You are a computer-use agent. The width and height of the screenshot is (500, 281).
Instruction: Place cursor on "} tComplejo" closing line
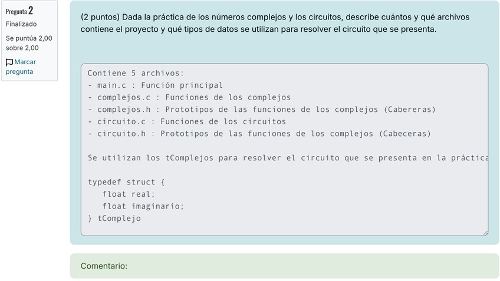(x=114, y=218)
